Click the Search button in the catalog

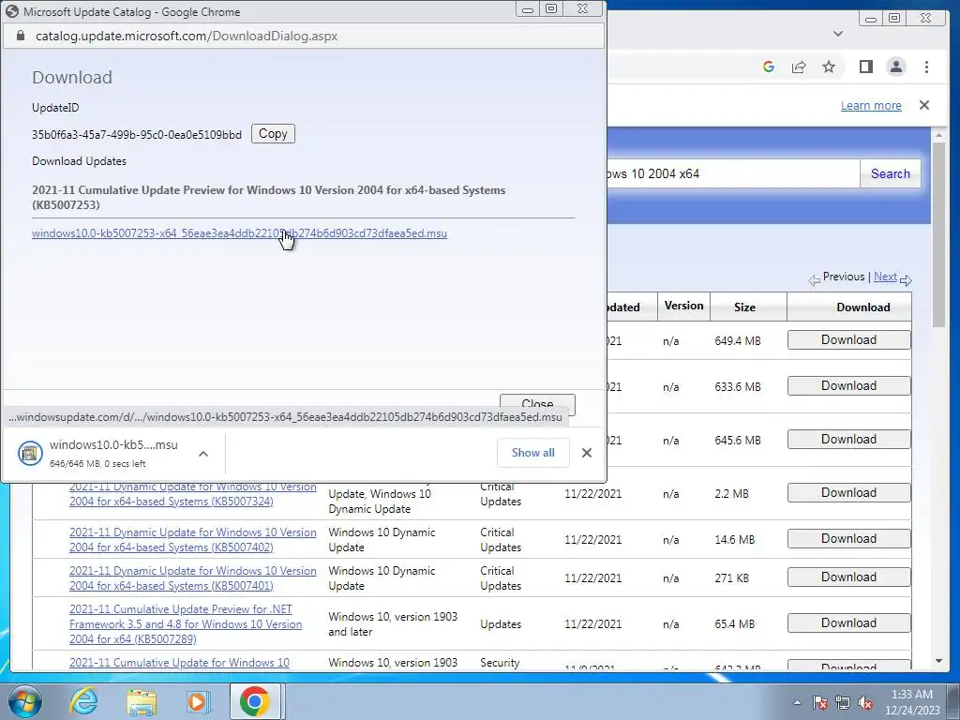click(x=891, y=173)
